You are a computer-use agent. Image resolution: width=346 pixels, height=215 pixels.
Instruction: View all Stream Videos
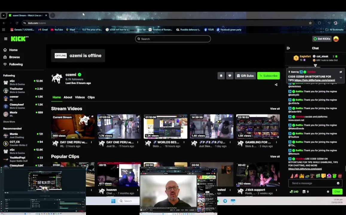coord(275,109)
